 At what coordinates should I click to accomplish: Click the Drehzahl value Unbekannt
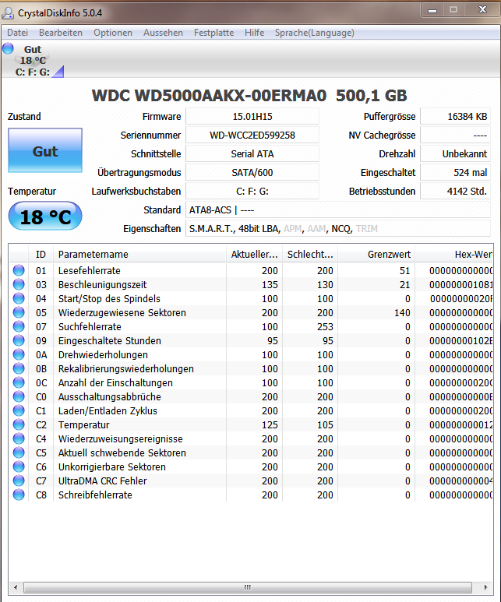click(x=455, y=154)
